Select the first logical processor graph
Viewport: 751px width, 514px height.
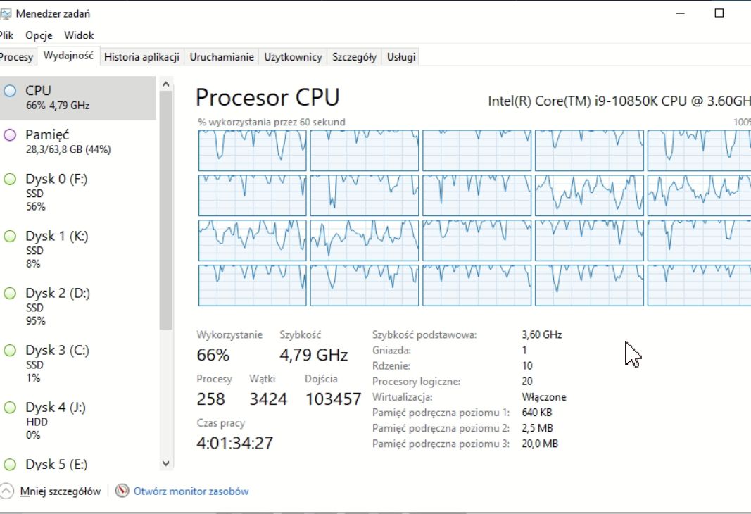(253, 150)
